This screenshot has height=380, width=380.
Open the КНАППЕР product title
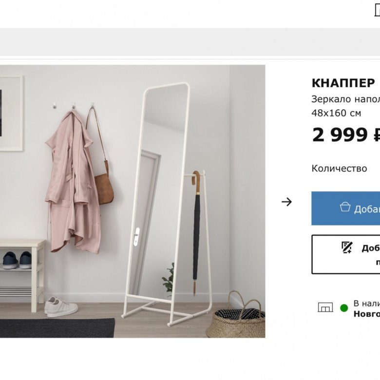(x=343, y=83)
